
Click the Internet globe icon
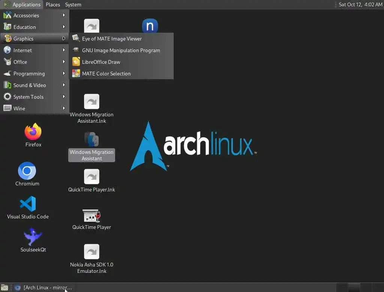pyautogui.click(x=7, y=50)
